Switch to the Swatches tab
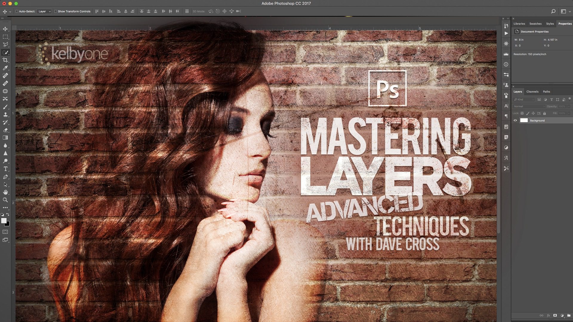The image size is (573, 322). tap(535, 24)
